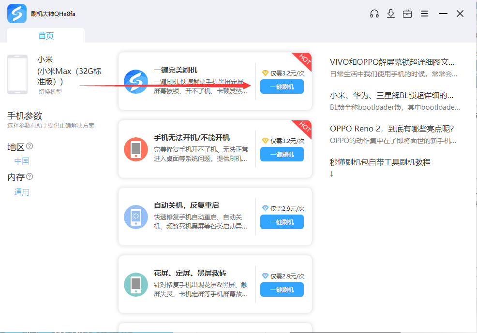Click price text 仅需3.2元/次 on 手机无法开机
The image size is (477, 333).
[x=287, y=141]
